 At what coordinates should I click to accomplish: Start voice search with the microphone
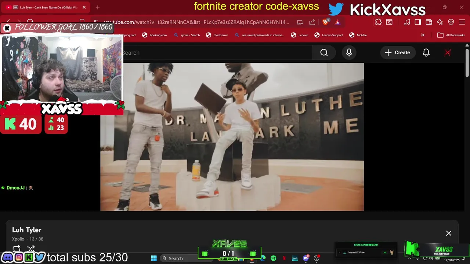[349, 53]
